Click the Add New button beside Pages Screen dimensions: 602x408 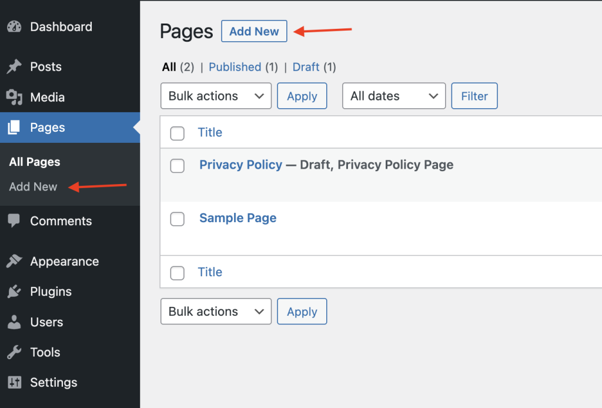pos(254,31)
